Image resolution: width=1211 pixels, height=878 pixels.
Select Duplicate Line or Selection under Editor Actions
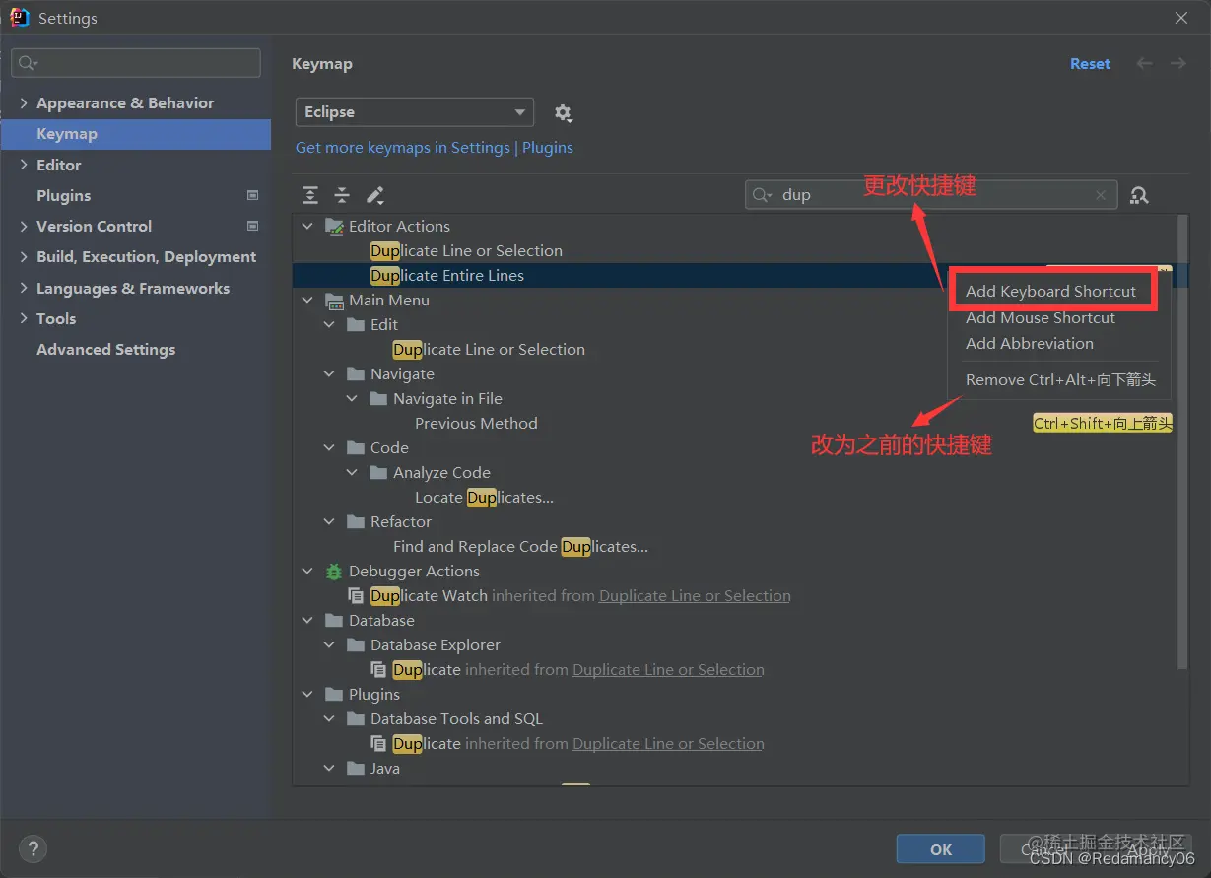tap(466, 250)
